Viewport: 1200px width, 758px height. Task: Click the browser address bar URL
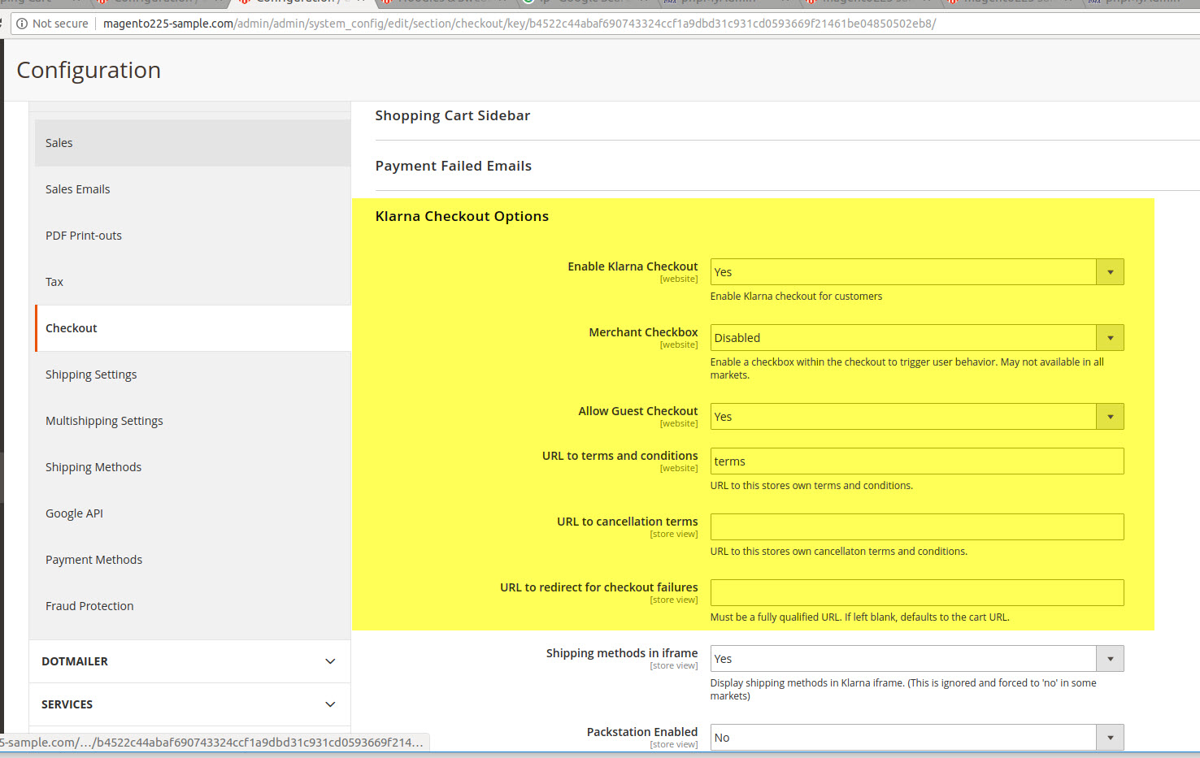point(520,24)
